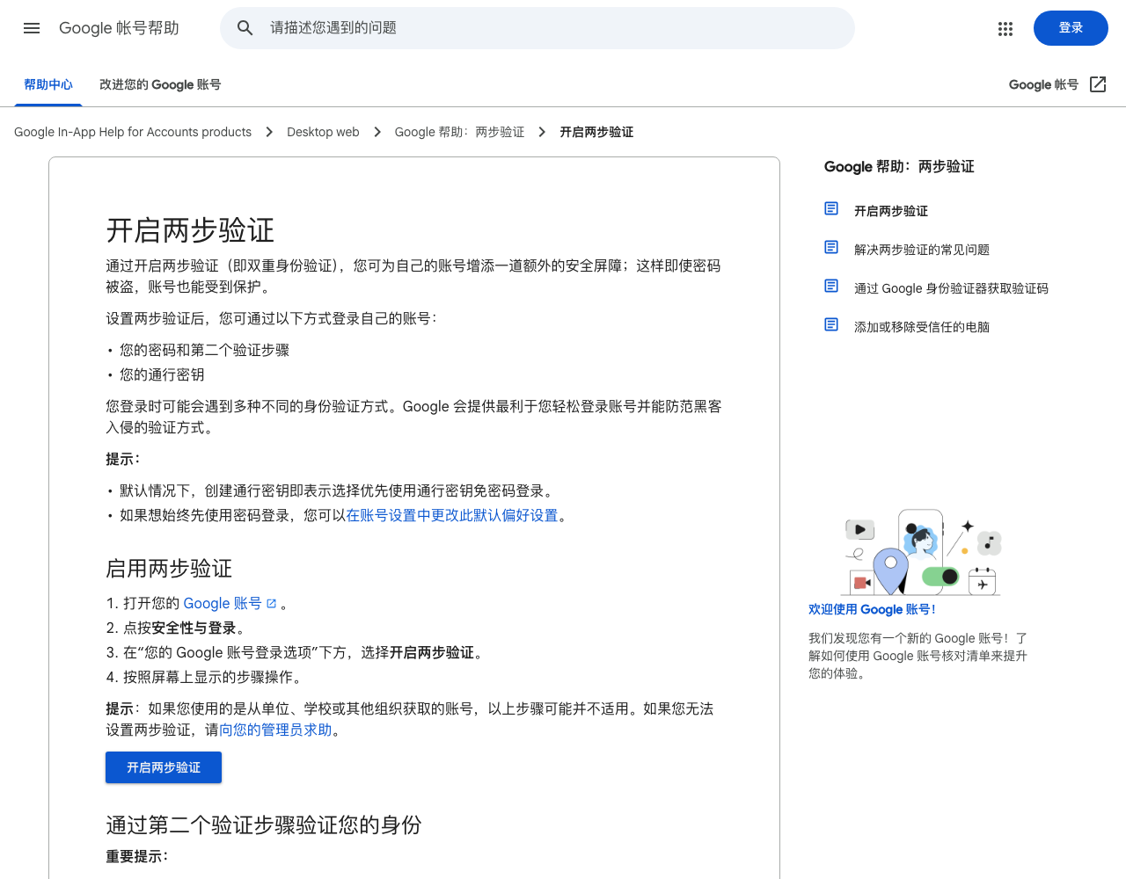1126x879 pixels.
Task: Open the 欢迎使用 Google 账号！ link
Action: 872,609
